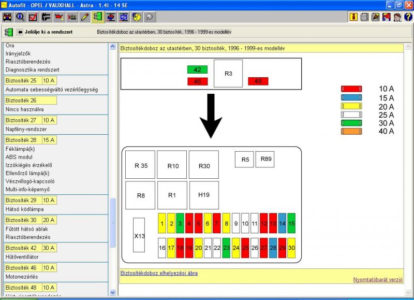
Task: Click green fuse 23 in the diagram
Action: [x=226, y=248]
